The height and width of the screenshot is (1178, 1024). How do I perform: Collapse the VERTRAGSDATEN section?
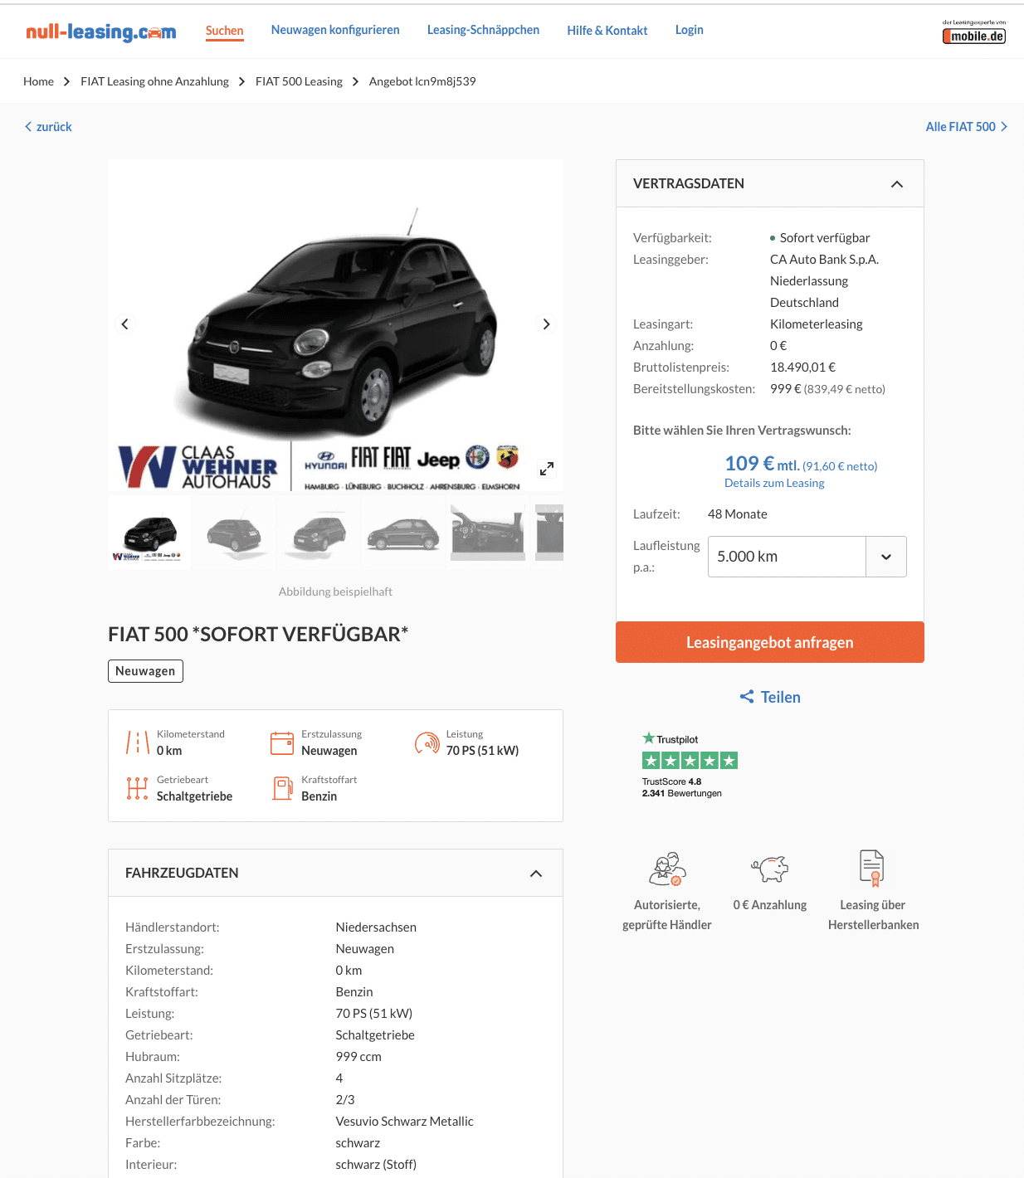tap(897, 184)
